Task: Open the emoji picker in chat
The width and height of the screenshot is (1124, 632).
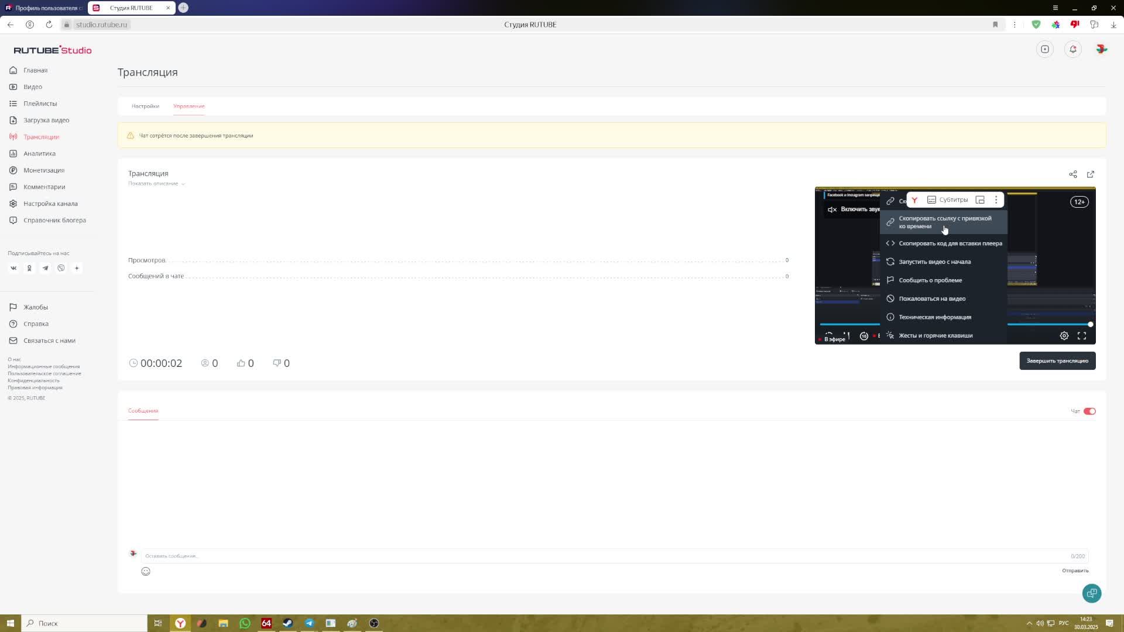Action: [146, 571]
